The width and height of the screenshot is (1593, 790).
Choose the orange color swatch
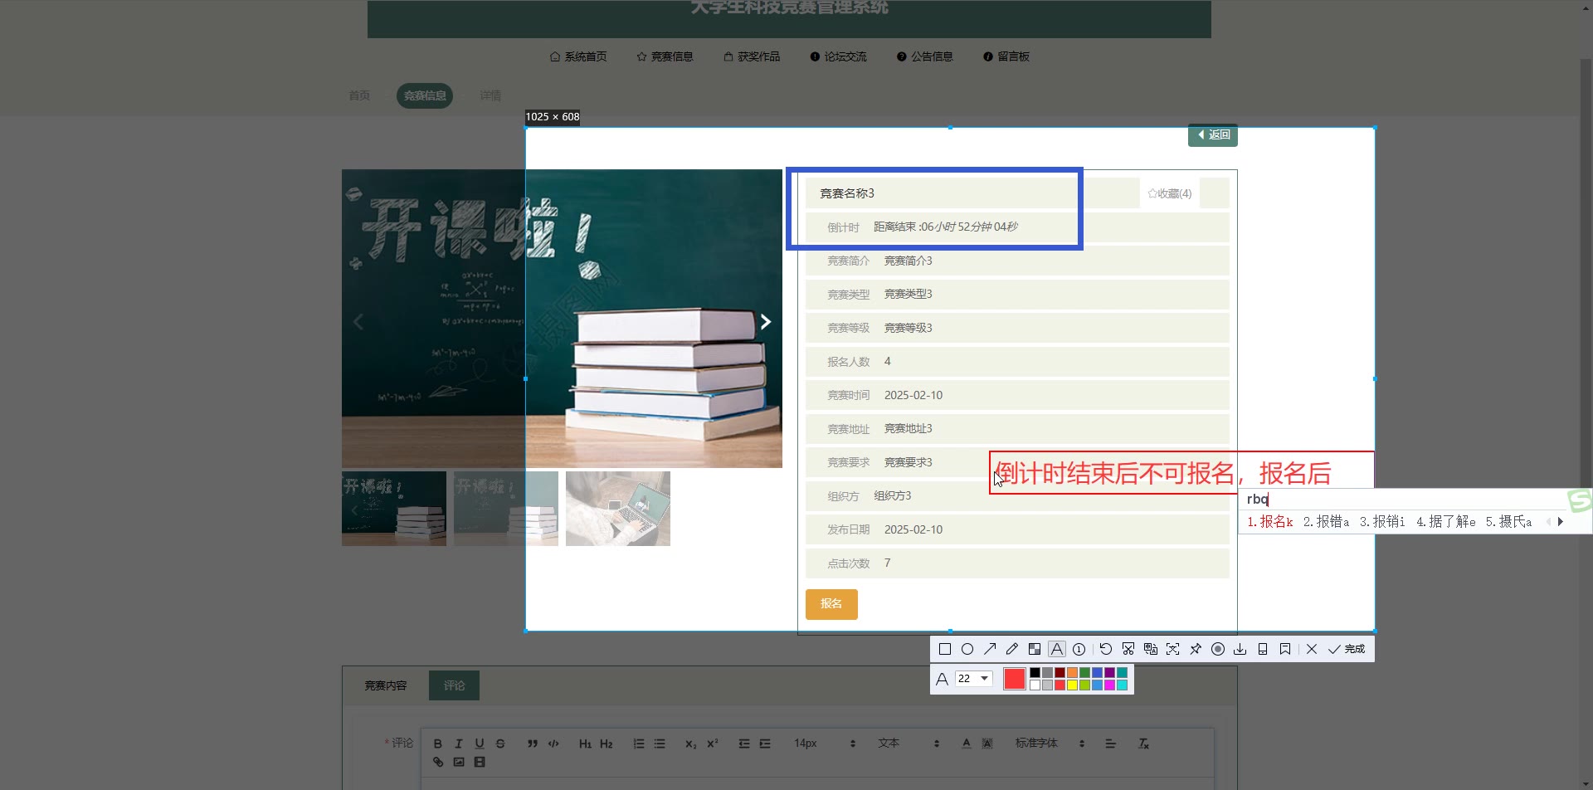point(1072,673)
